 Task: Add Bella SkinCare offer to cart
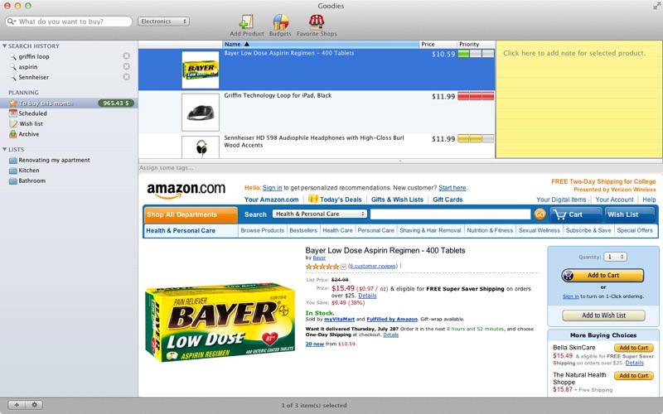[x=633, y=348]
